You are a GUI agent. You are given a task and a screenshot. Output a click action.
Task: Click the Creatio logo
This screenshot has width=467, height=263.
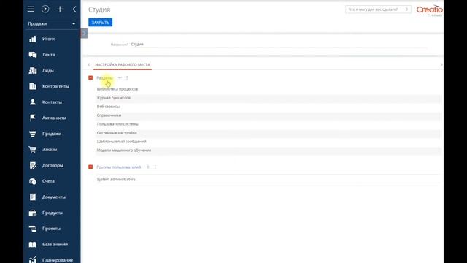(x=429, y=9)
